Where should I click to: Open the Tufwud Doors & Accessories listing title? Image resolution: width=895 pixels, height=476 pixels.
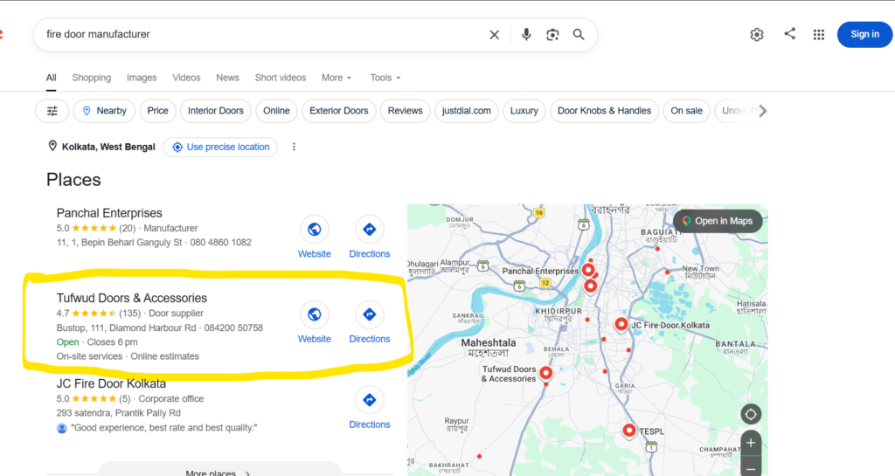tap(132, 298)
